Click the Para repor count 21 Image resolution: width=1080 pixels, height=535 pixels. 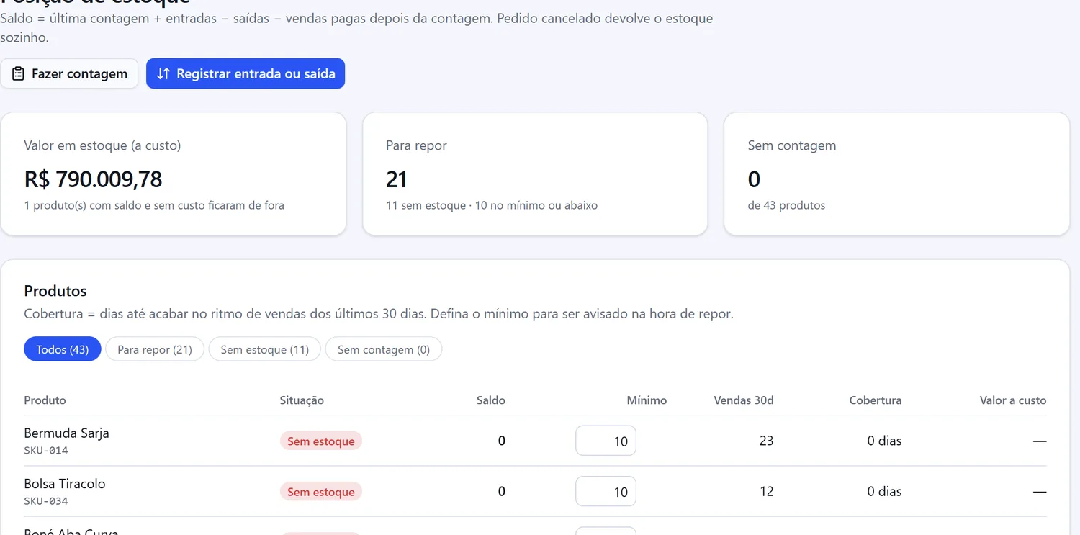pyautogui.click(x=397, y=179)
